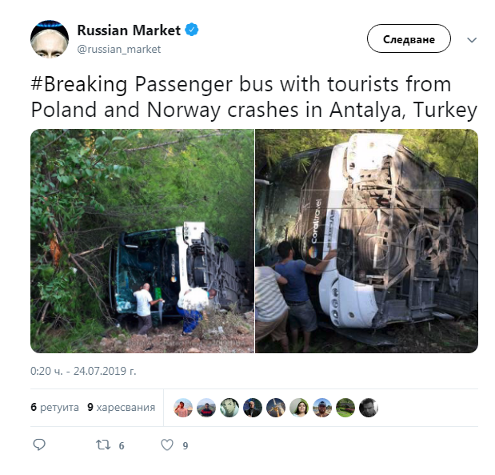Open the Russian Market display name
The width and height of the screenshot is (495, 475).
129,30
